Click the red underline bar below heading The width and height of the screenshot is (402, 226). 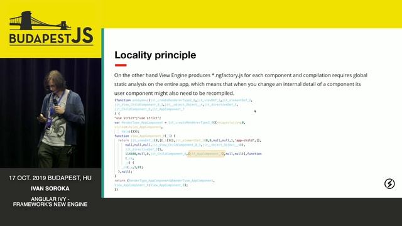tap(121, 65)
